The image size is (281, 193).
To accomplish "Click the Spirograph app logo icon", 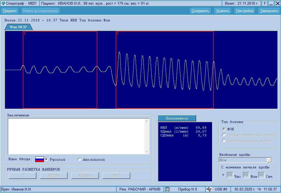I will pyautogui.click(x=3, y=3).
